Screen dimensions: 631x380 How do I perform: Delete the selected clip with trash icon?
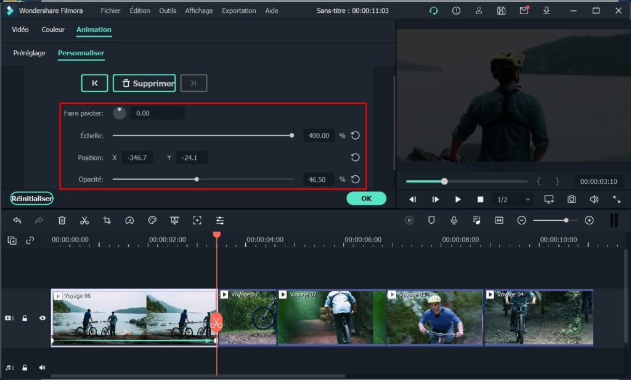pos(62,220)
